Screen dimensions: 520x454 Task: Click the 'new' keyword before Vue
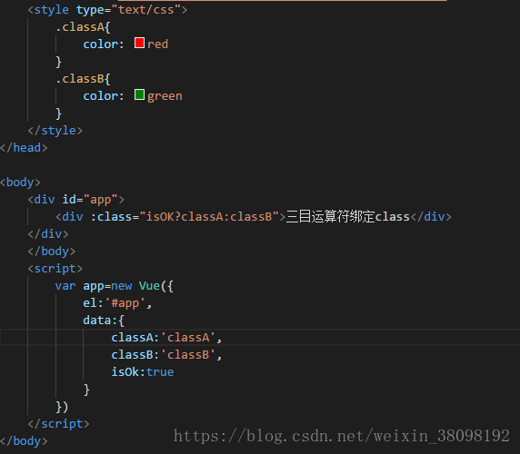point(122,286)
